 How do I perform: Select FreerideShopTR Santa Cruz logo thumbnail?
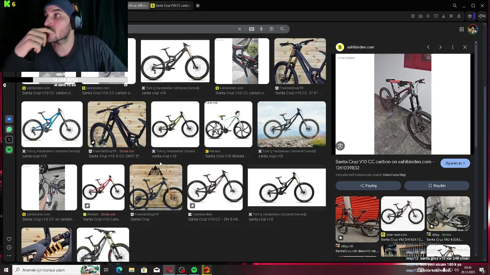(x=156, y=187)
